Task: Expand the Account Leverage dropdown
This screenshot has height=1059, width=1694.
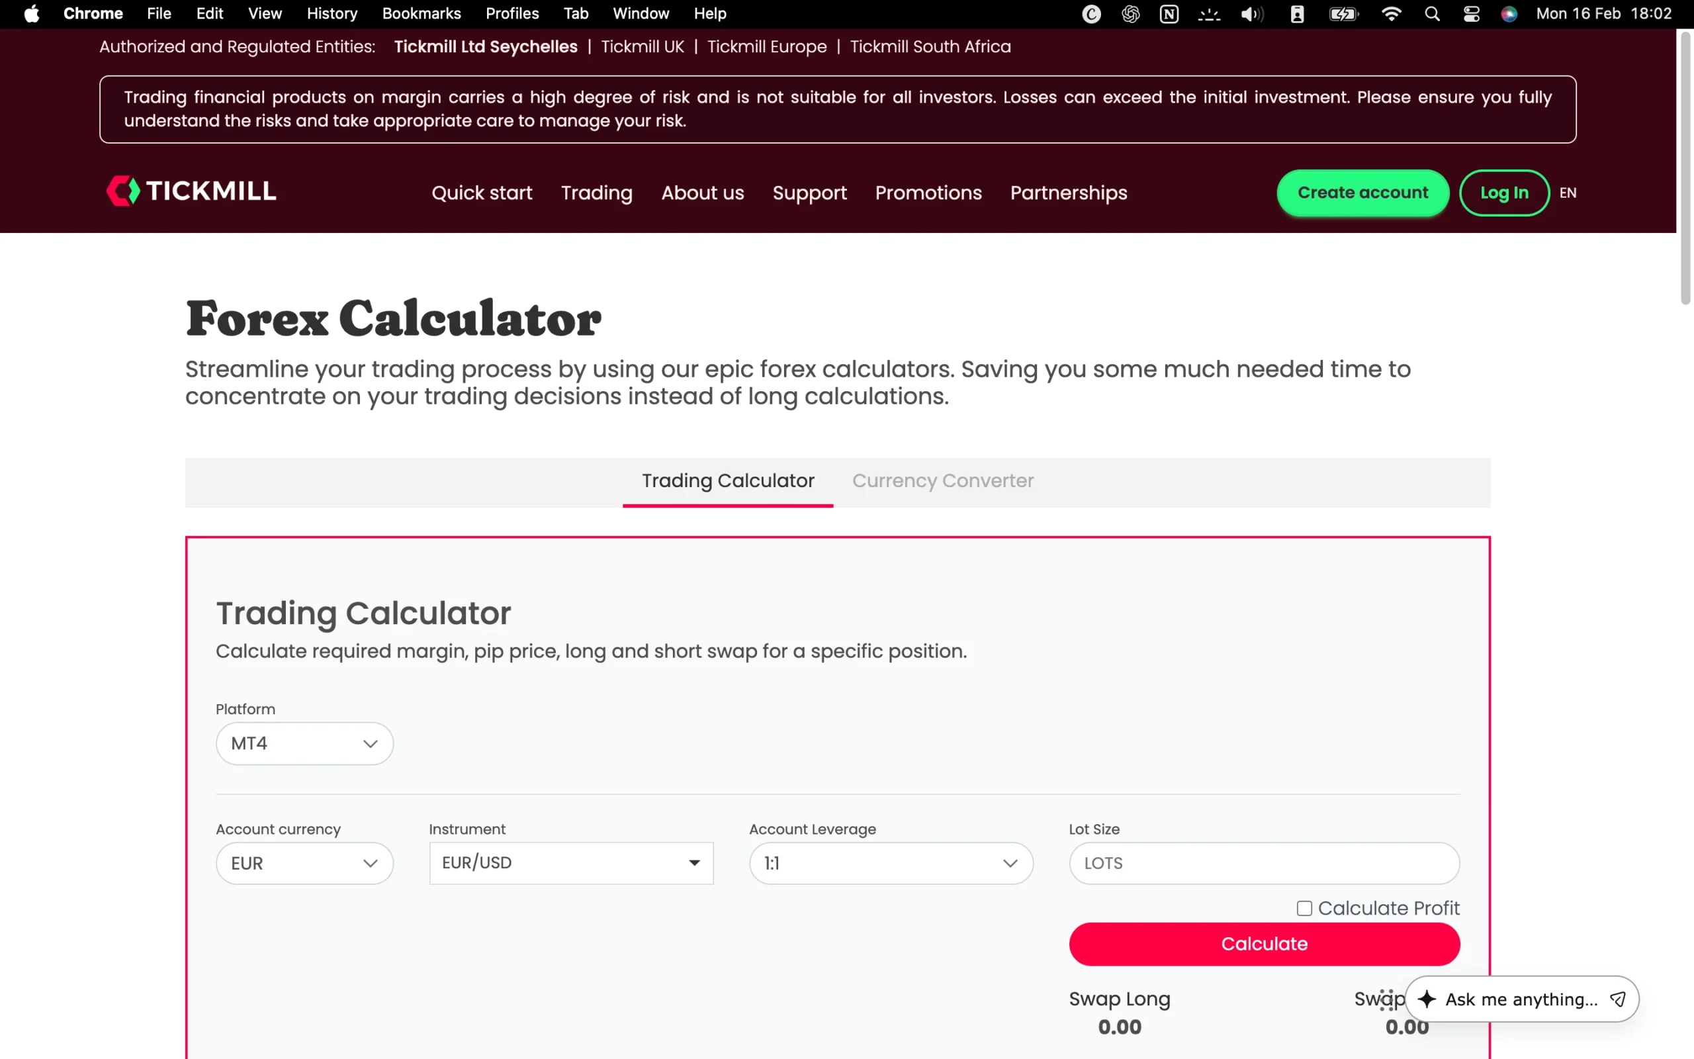Action: coord(891,863)
